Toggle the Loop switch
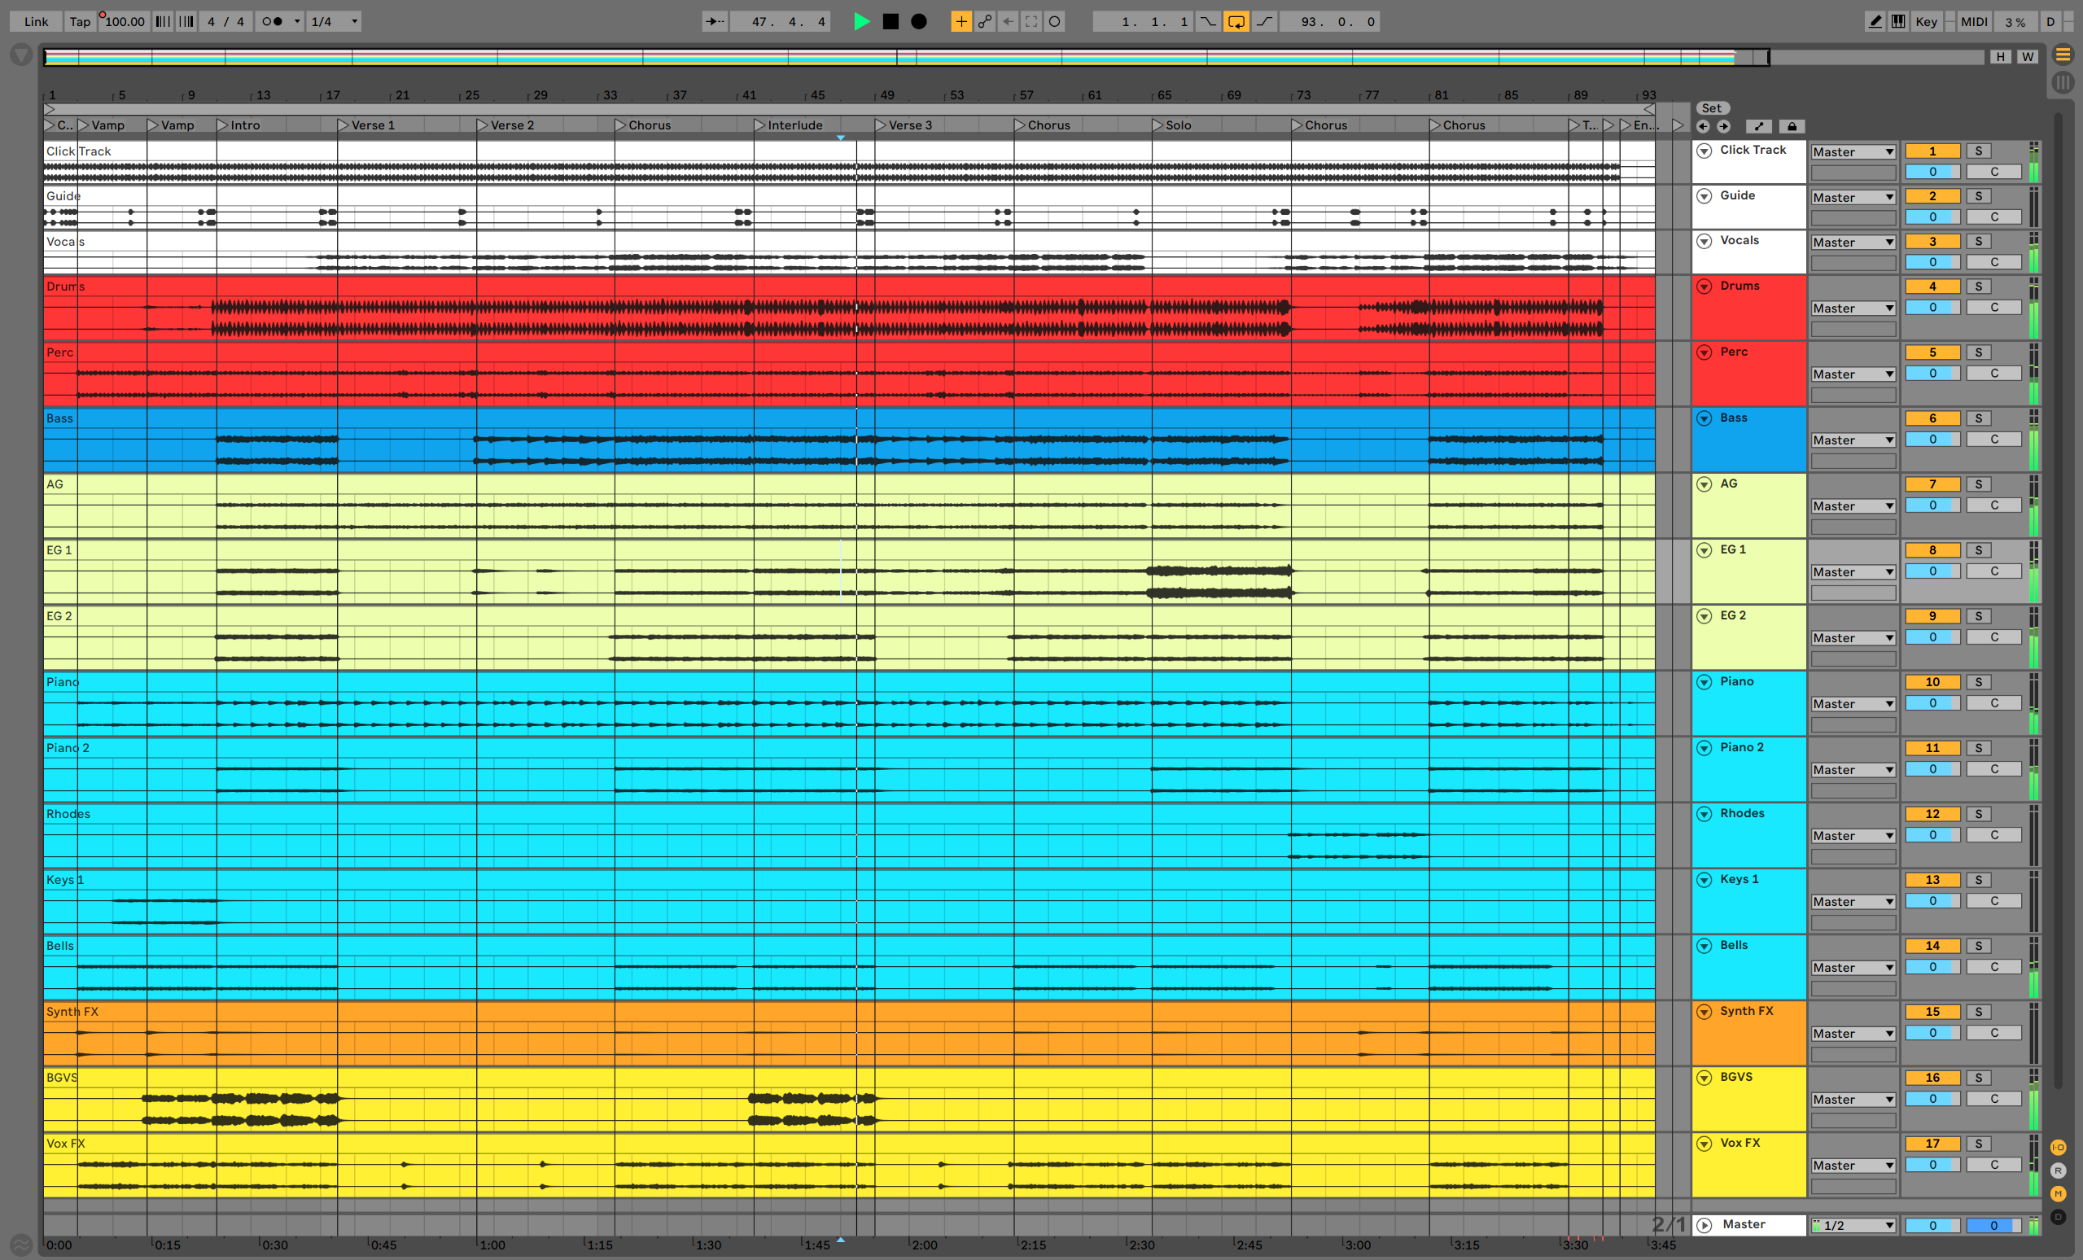 1235,22
